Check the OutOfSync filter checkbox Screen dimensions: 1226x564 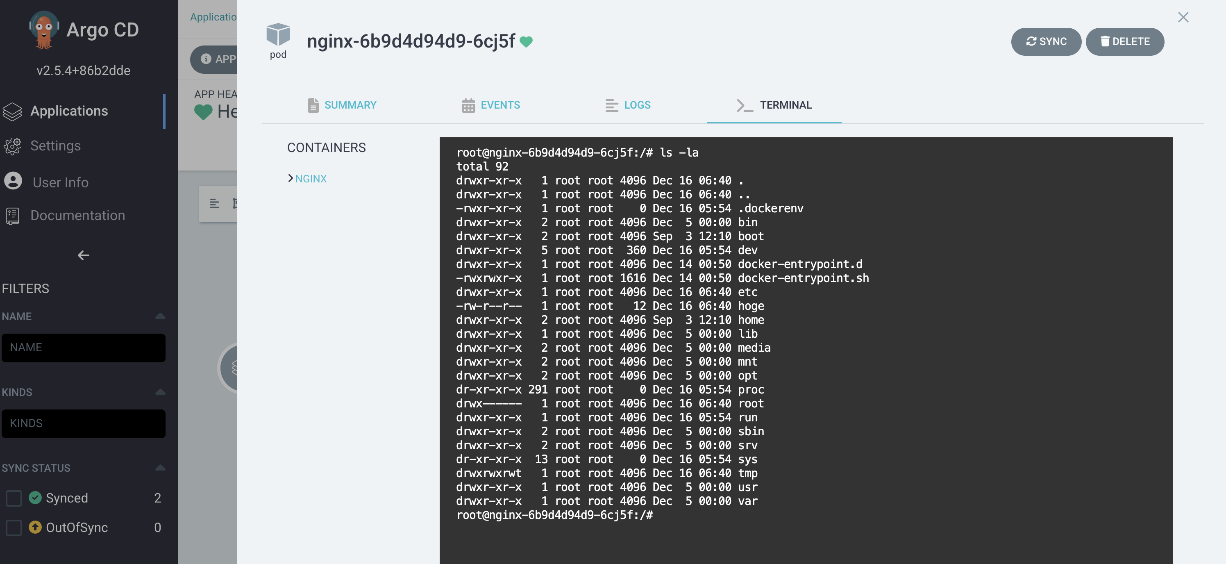pos(14,528)
